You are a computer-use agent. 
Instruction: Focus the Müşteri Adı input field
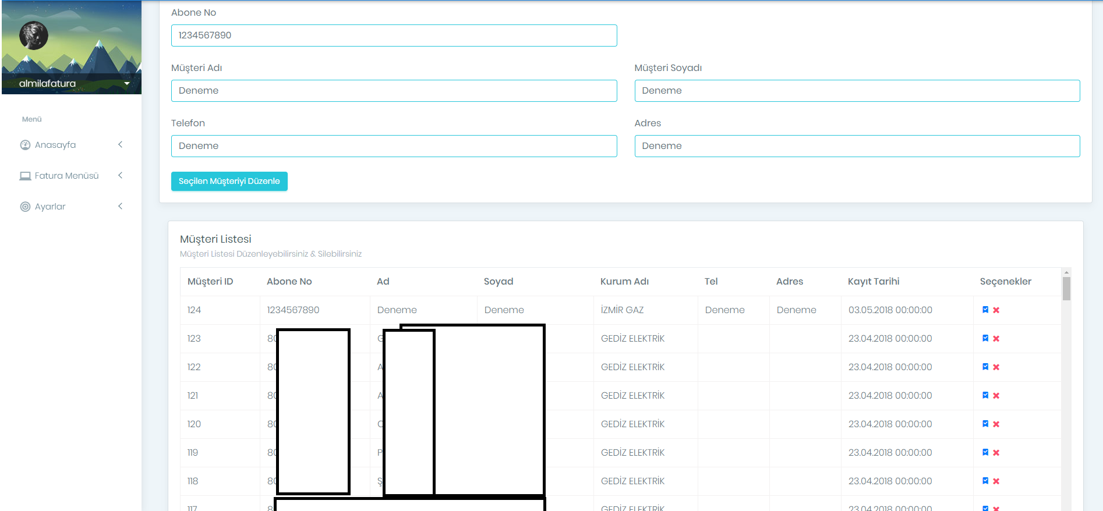click(394, 91)
